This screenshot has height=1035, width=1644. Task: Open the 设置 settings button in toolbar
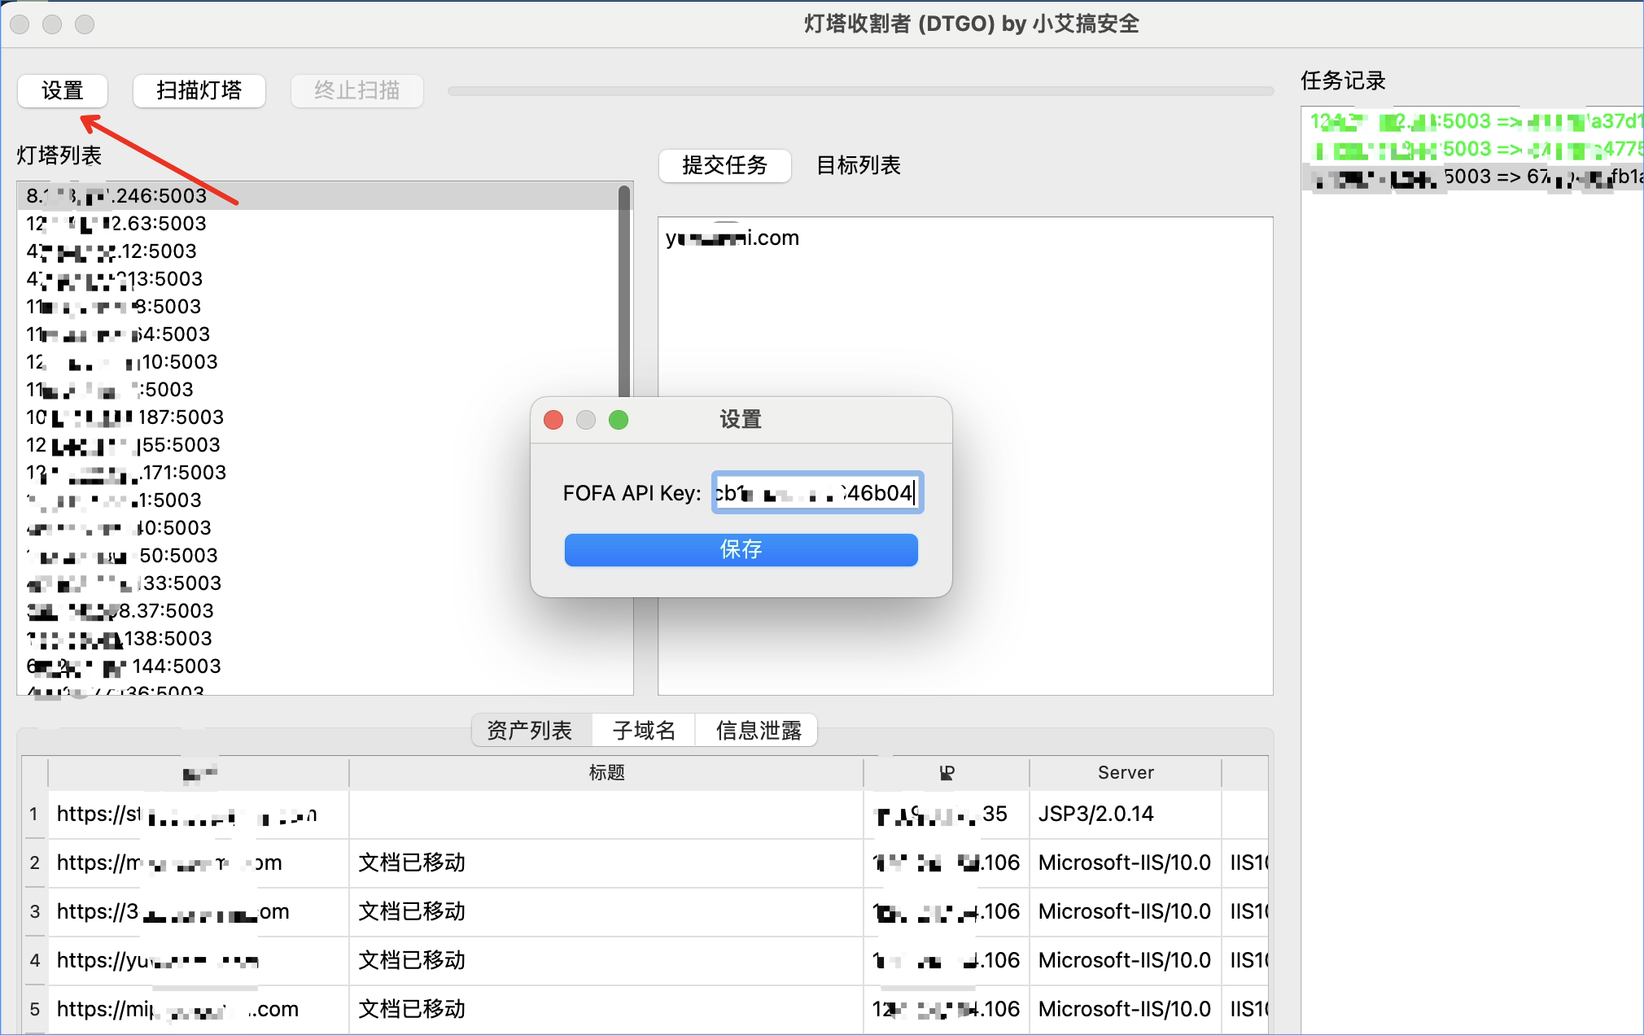(63, 90)
